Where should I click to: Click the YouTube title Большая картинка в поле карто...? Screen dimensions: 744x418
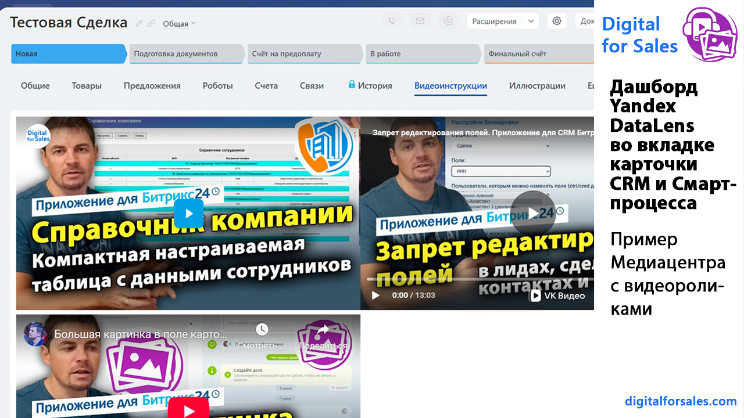pos(141,334)
